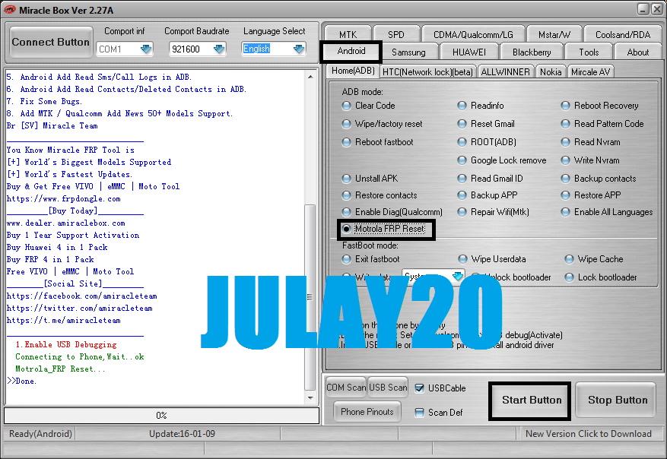Switch to the SPD tab
667x459 pixels.
pos(396,34)
